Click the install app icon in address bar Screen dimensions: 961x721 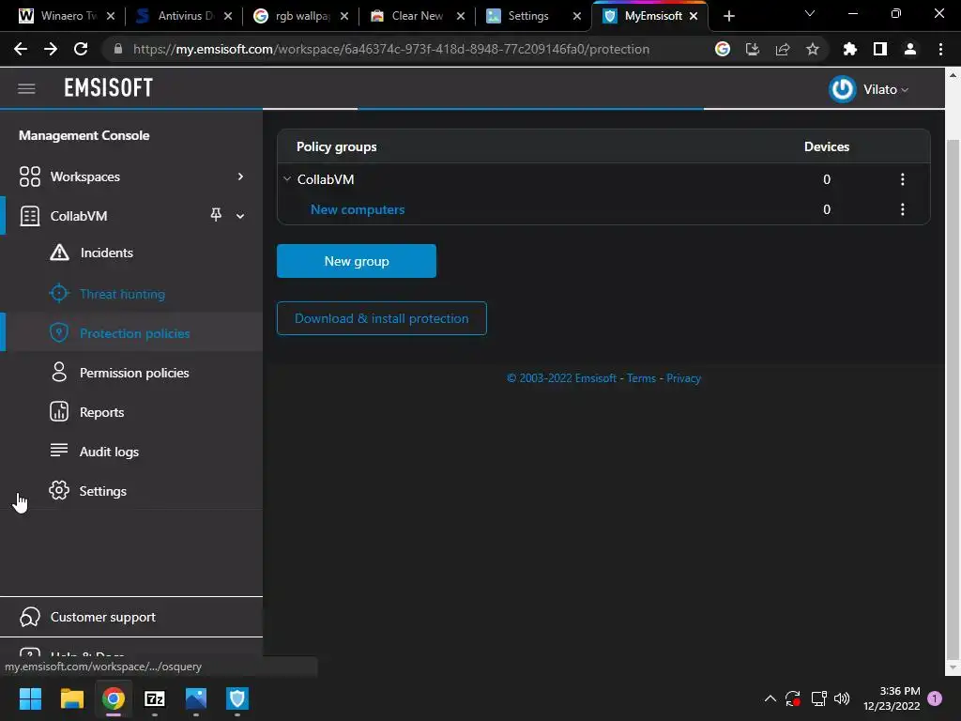[x=753, y=49]
